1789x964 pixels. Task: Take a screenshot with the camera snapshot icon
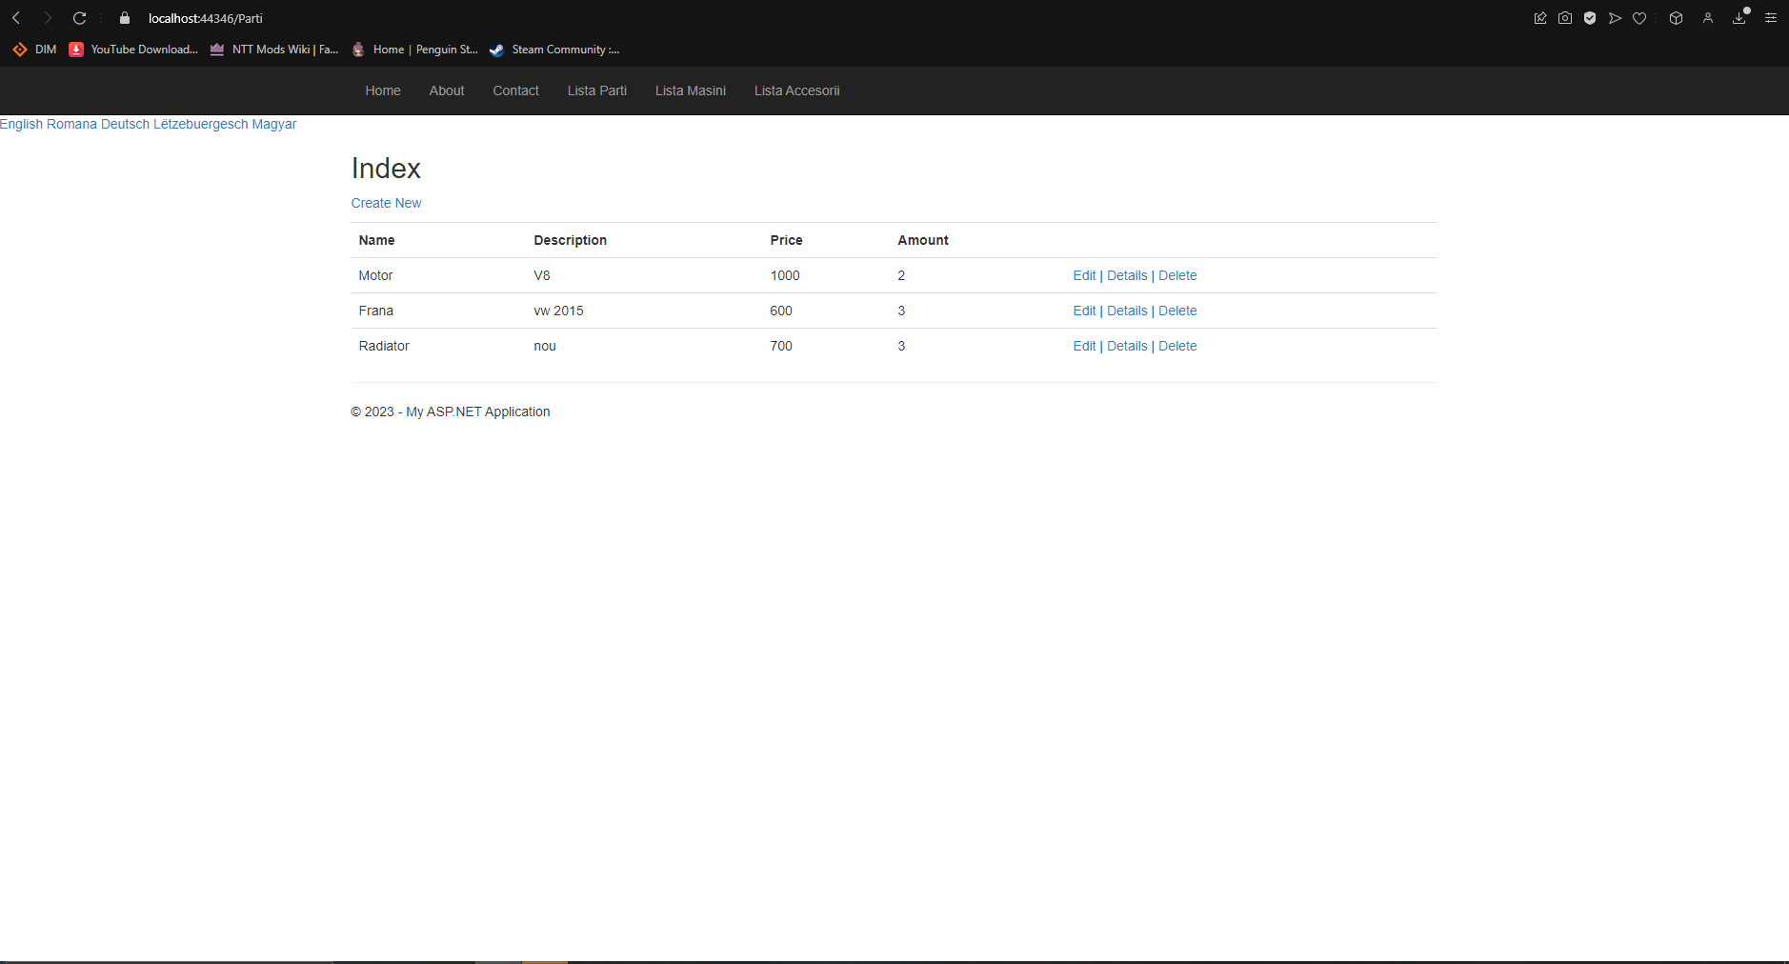(x=1564, y=17)
